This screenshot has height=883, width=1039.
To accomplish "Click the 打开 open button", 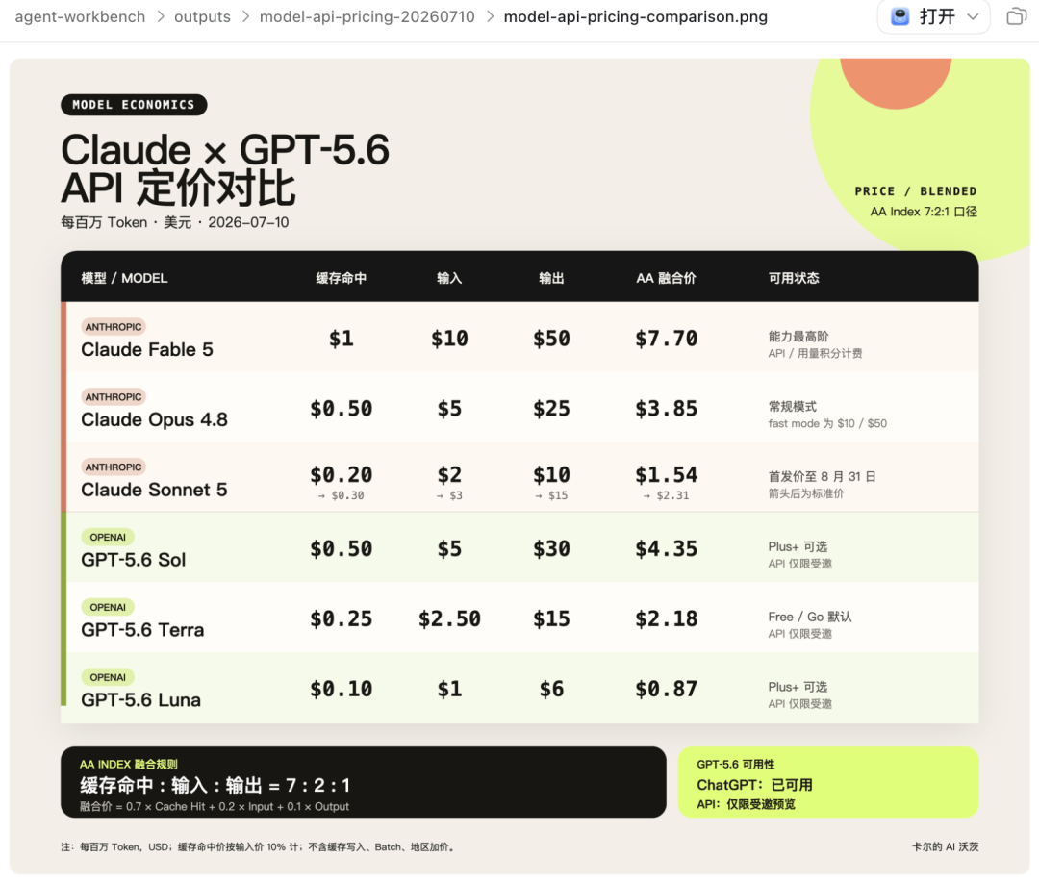I will [x=933, y=16].
